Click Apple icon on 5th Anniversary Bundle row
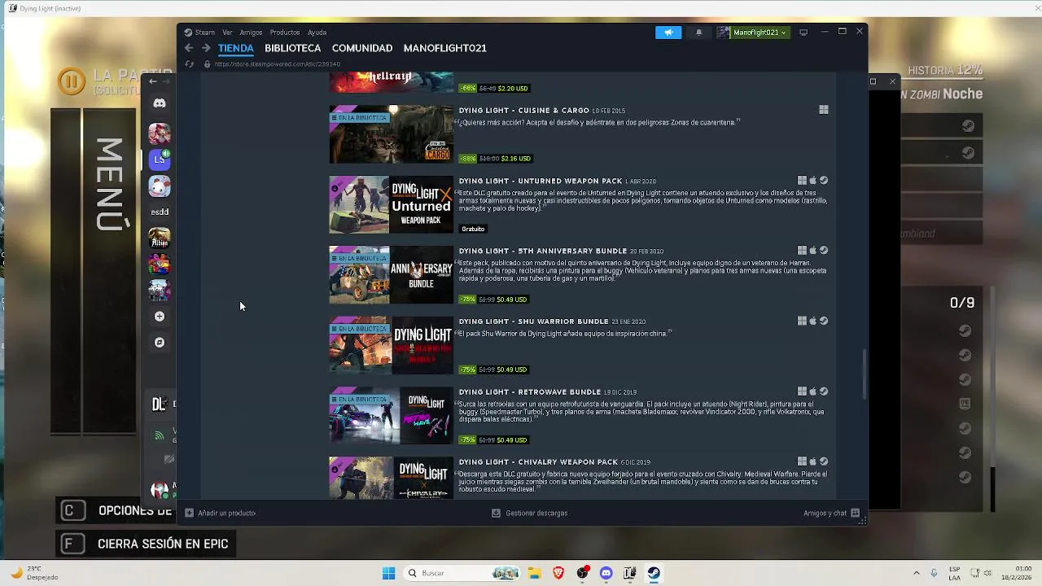 [812, 251]
